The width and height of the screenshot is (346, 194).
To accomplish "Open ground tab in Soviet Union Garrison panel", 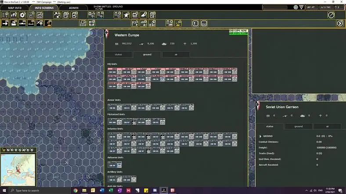I will pyautogui.click(x=298, y=126).
